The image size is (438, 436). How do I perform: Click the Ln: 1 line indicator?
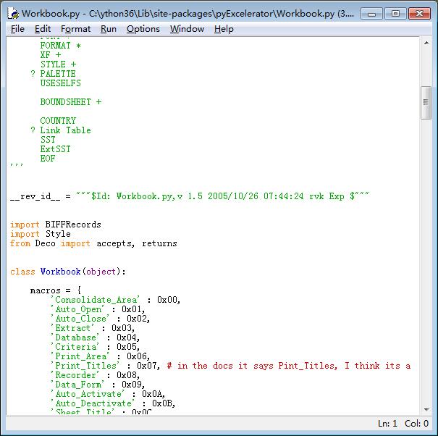coord(387,424)
